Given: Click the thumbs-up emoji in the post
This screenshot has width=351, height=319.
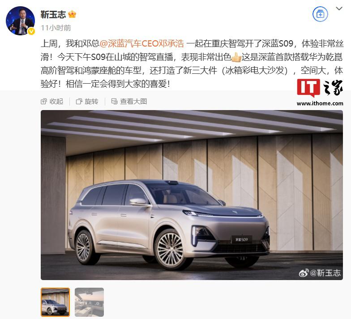Looking at the screenshot, I should tap(236, 57).
